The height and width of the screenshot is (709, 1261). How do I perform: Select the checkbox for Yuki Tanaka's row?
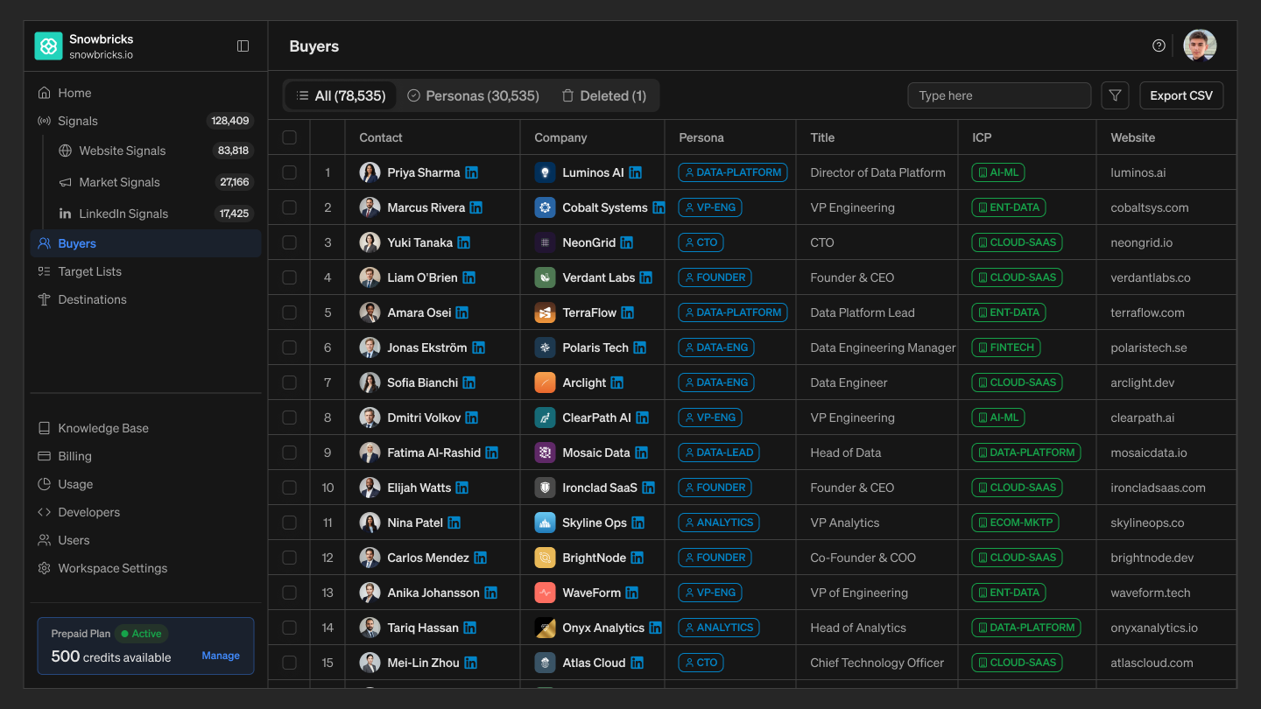(x=289, y=242)
